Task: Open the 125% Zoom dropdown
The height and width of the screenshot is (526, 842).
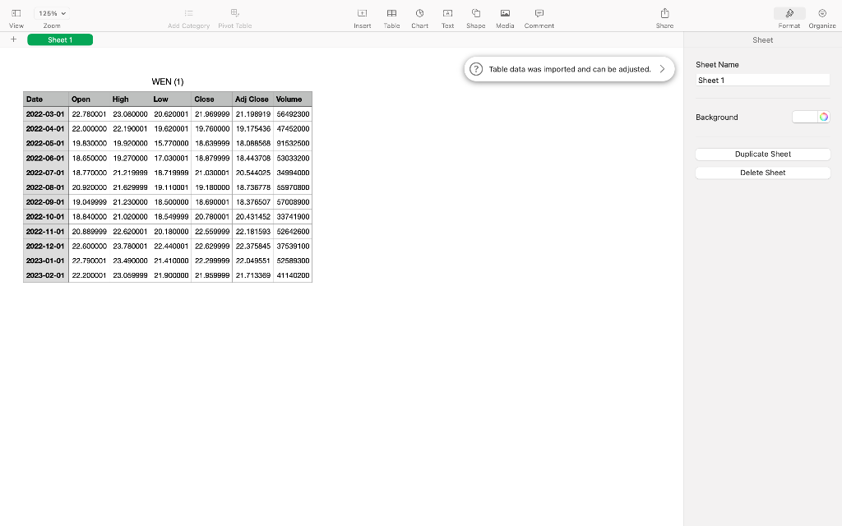Action: tap(52, 13)
